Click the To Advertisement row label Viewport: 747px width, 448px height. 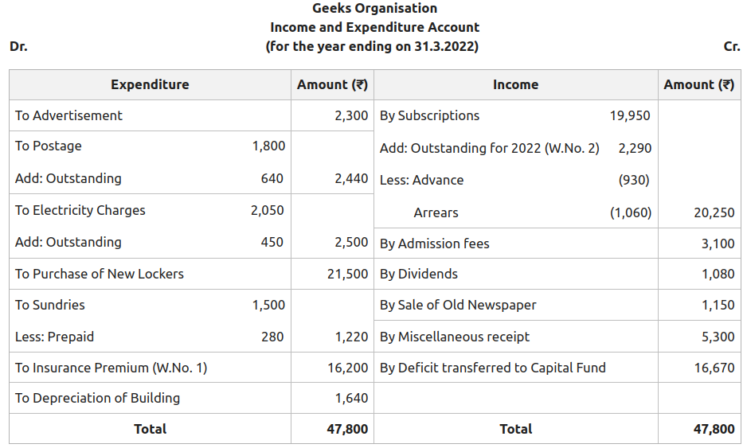(x=68, y=115)
